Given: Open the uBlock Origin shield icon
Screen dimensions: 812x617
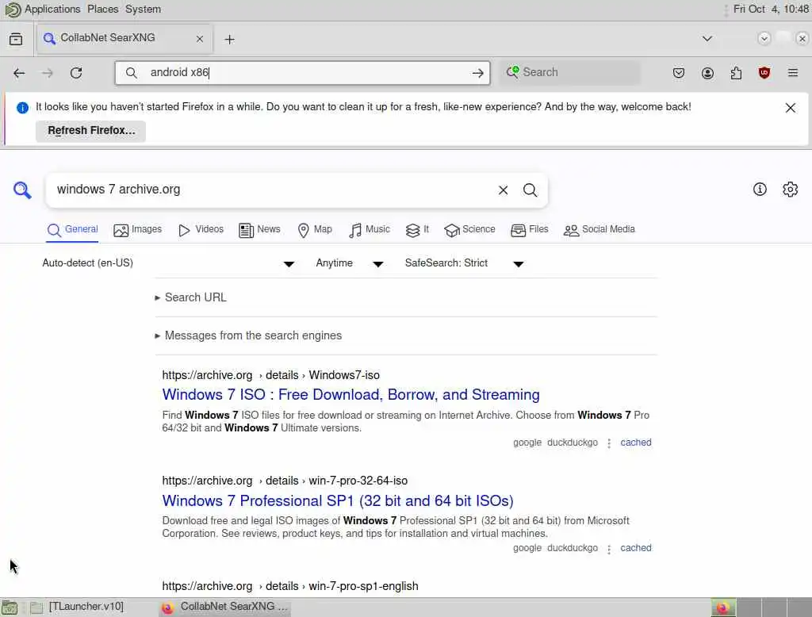Looking at the screenshot, I should click(x=764, y=73).
